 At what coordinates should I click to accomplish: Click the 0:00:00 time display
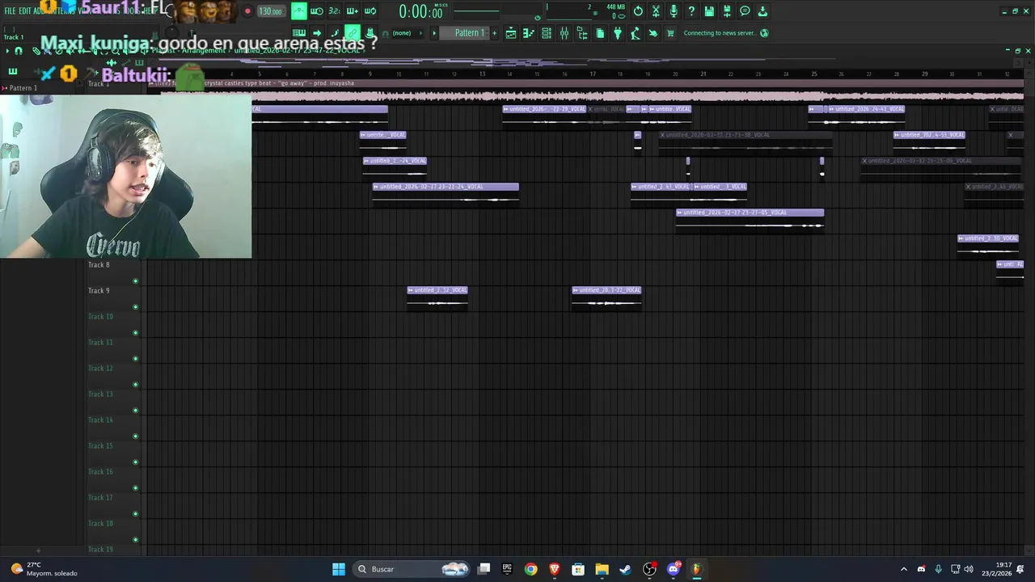420,12
